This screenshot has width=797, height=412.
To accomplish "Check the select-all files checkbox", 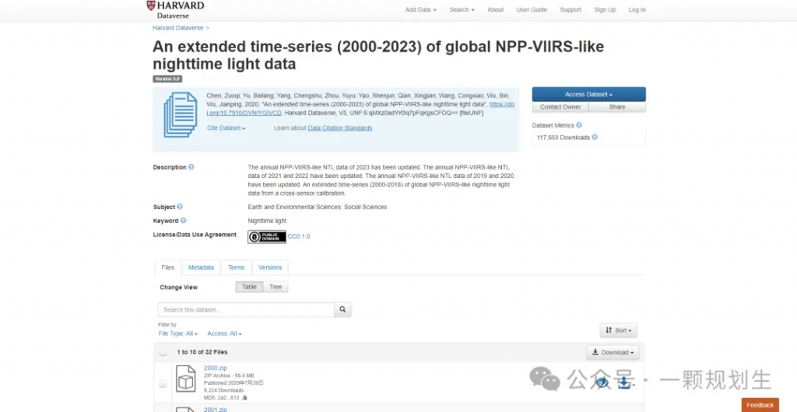I will coord(163,352).
